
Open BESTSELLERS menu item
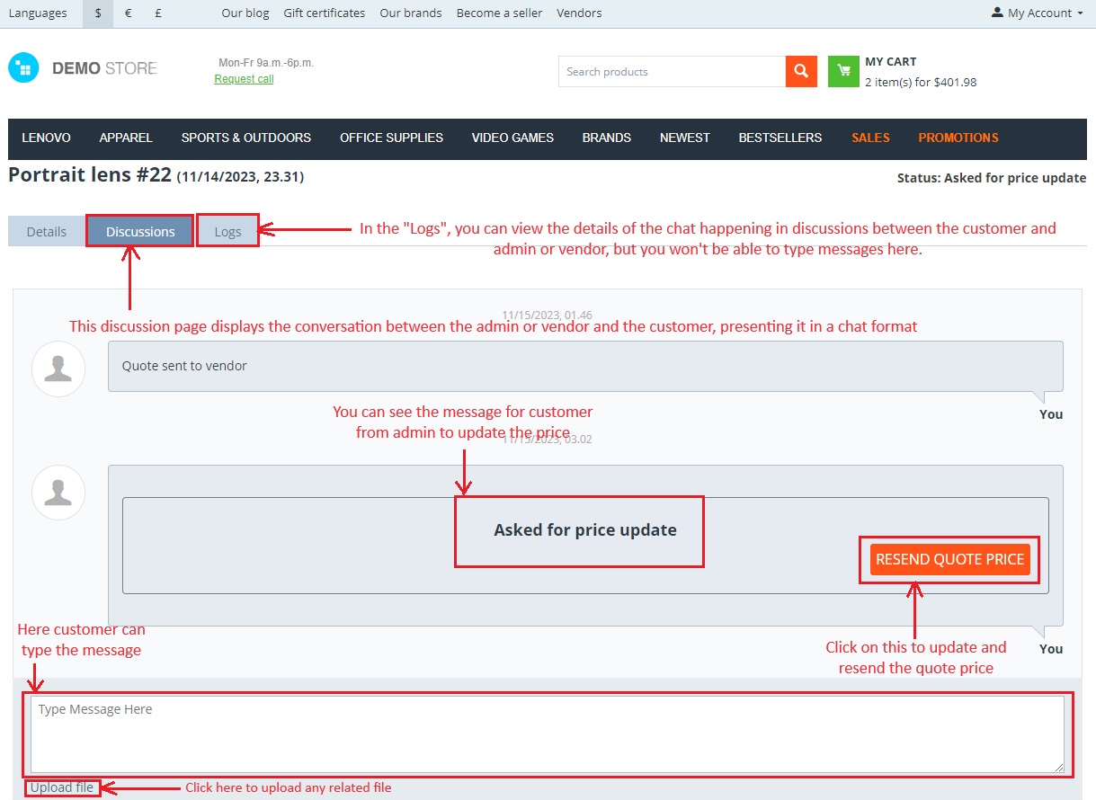pyautogui.click(x=780, y=138)
